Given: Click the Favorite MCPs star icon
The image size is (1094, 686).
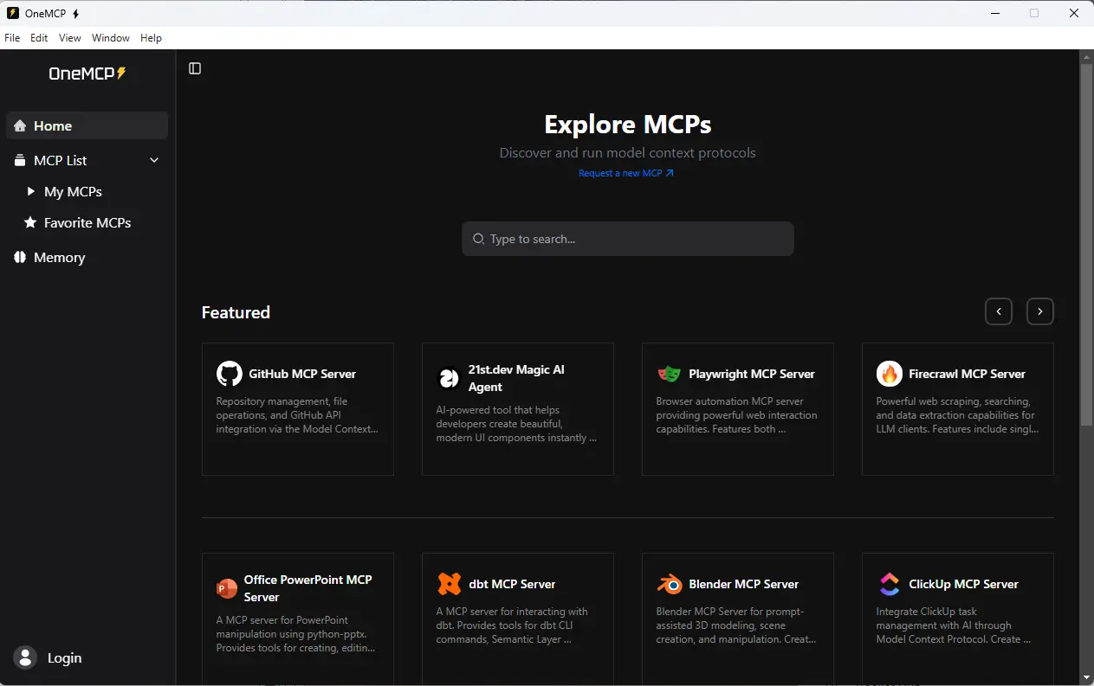Looking at the screenshot, I should coord(30,223).
